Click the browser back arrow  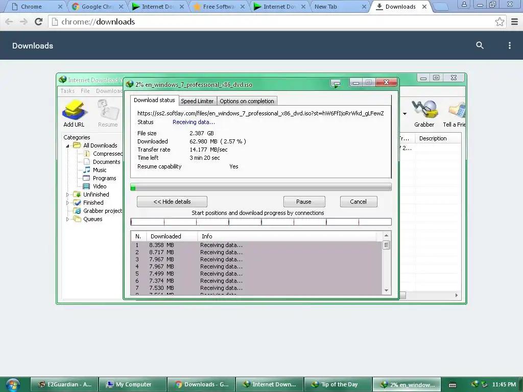[9, 21]
